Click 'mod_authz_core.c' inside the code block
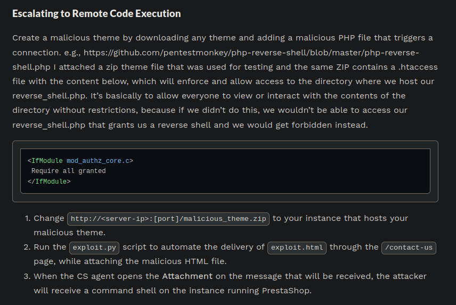 (x=100, y=160)
